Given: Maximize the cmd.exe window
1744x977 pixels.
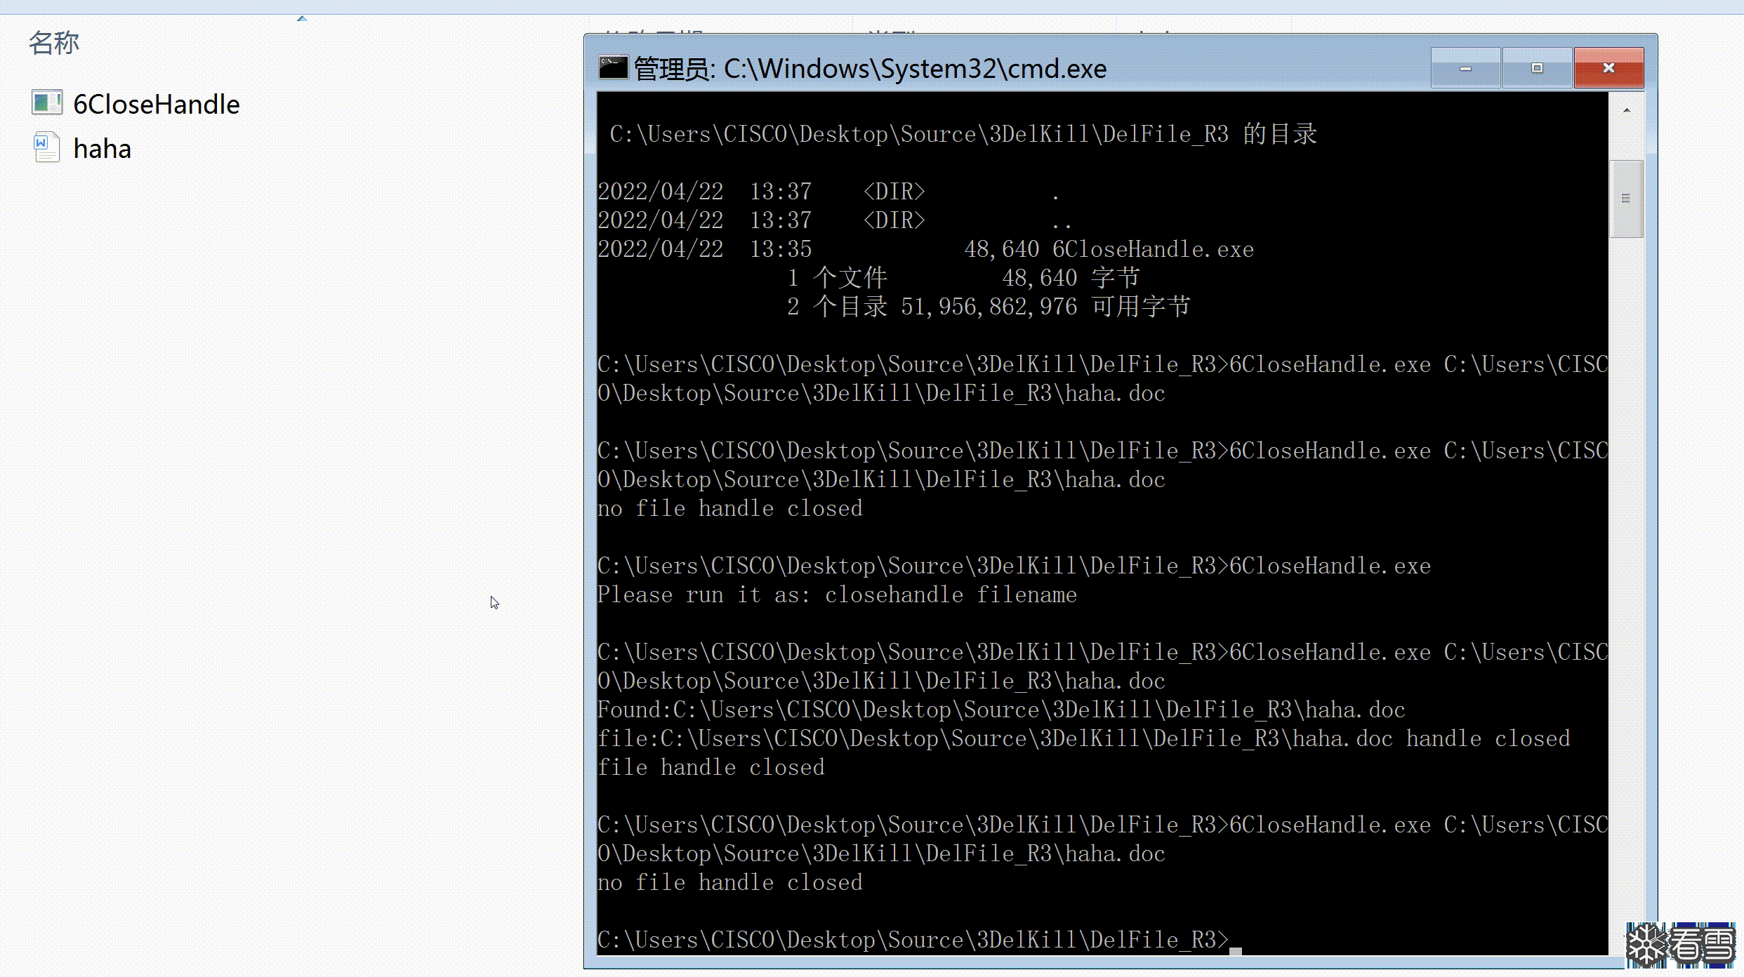Looking at the screenshot, I should [1537, 68].
